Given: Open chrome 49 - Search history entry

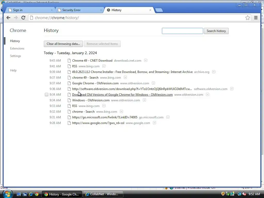Looking at the screenshot, I should point(85,77).
